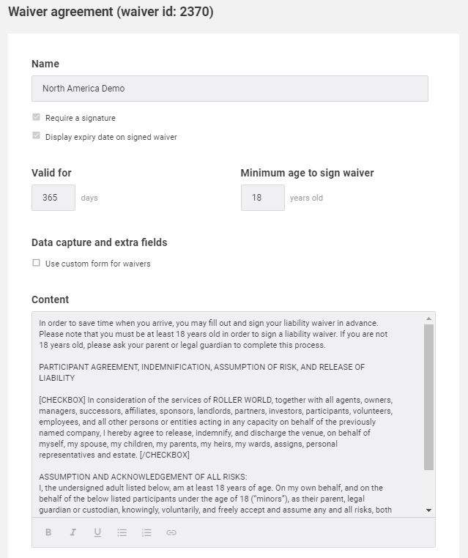468x558 pixels.
Task: Toggle Display expiry date on signed waiver
Action: (36, 135)
